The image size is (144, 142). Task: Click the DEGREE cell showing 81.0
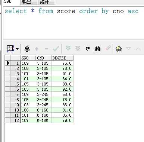point(62,110)
